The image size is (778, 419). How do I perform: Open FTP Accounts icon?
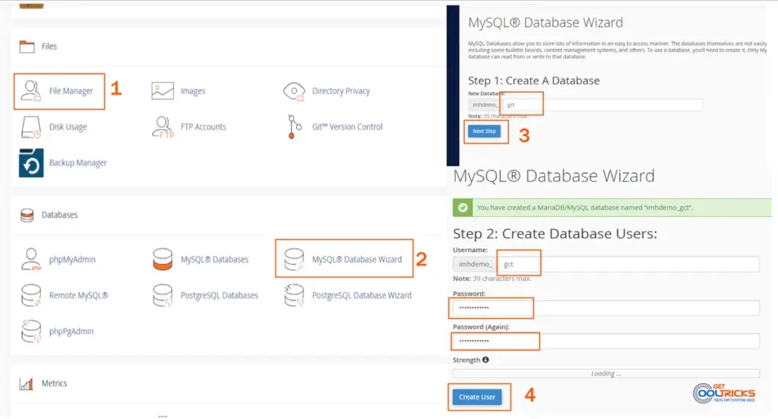click(163, 127)
